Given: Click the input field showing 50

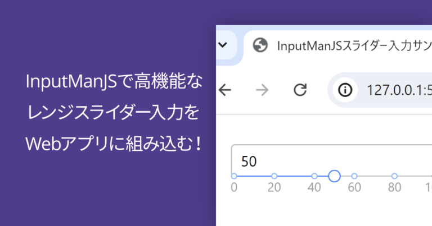Looking at the screenshot, I should 332,160.
